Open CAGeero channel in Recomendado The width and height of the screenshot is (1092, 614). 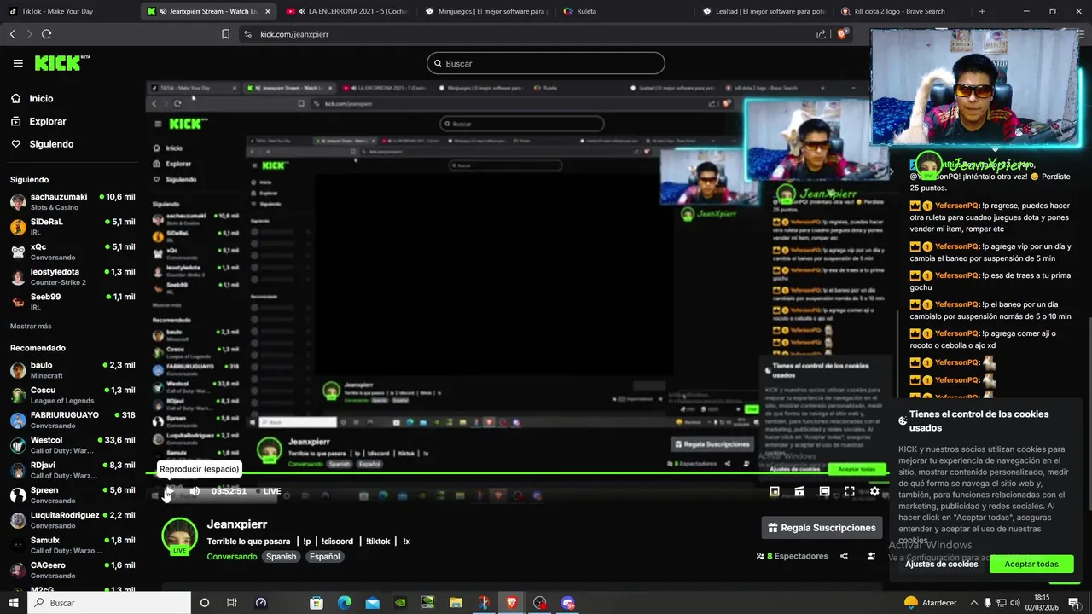point(73,570)
